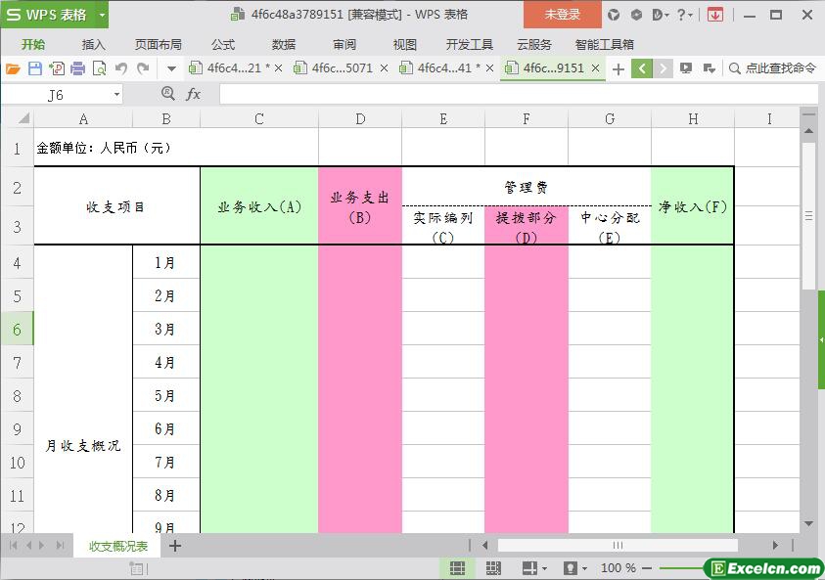Open the WPS D menu dropdown
Image resolution: width=825 pixels, height=580 pixels.
tap(661, 15)
